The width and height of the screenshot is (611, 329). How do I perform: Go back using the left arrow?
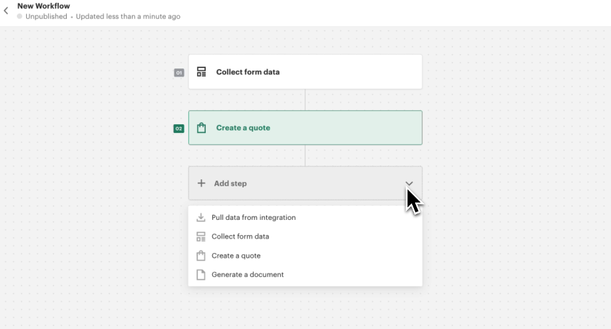pos(6,10)
